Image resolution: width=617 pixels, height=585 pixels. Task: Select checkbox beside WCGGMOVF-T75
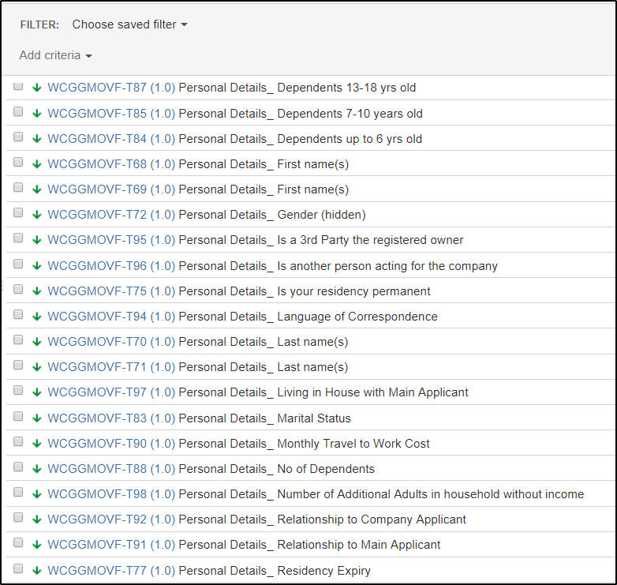pyautogui.click(x=18, y=290)
